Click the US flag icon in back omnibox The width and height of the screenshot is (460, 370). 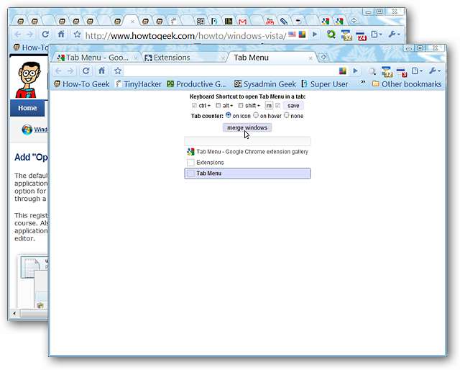point(292,35)
